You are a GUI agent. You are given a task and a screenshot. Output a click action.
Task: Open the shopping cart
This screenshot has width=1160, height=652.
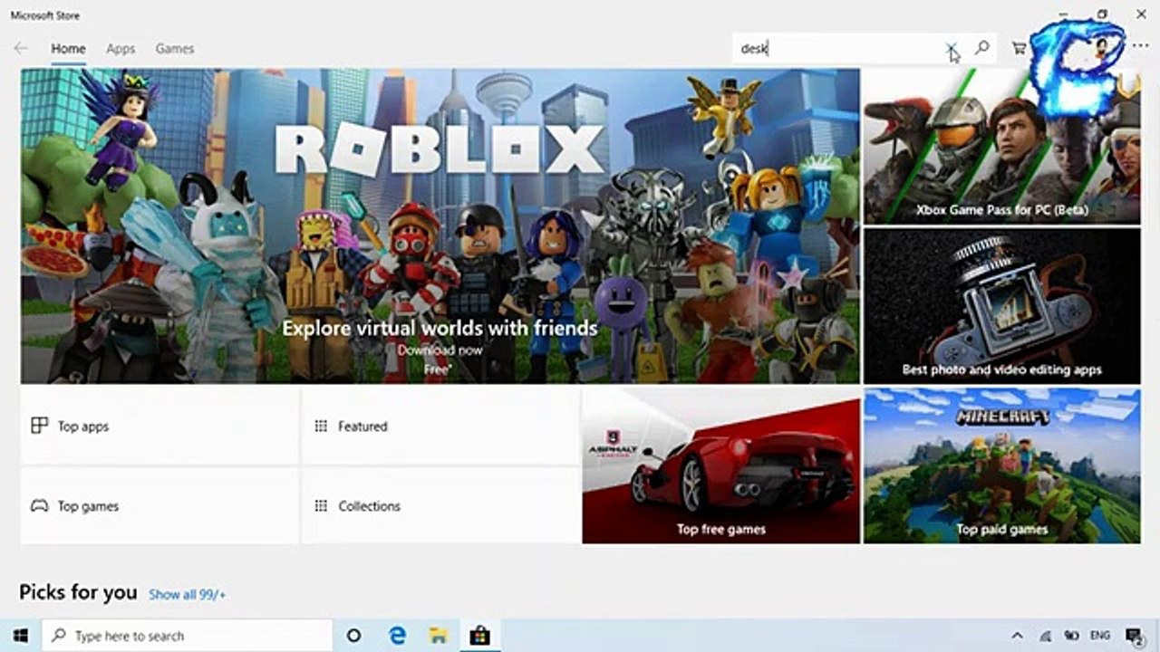pyautogui.click(x=1020, y=49)
